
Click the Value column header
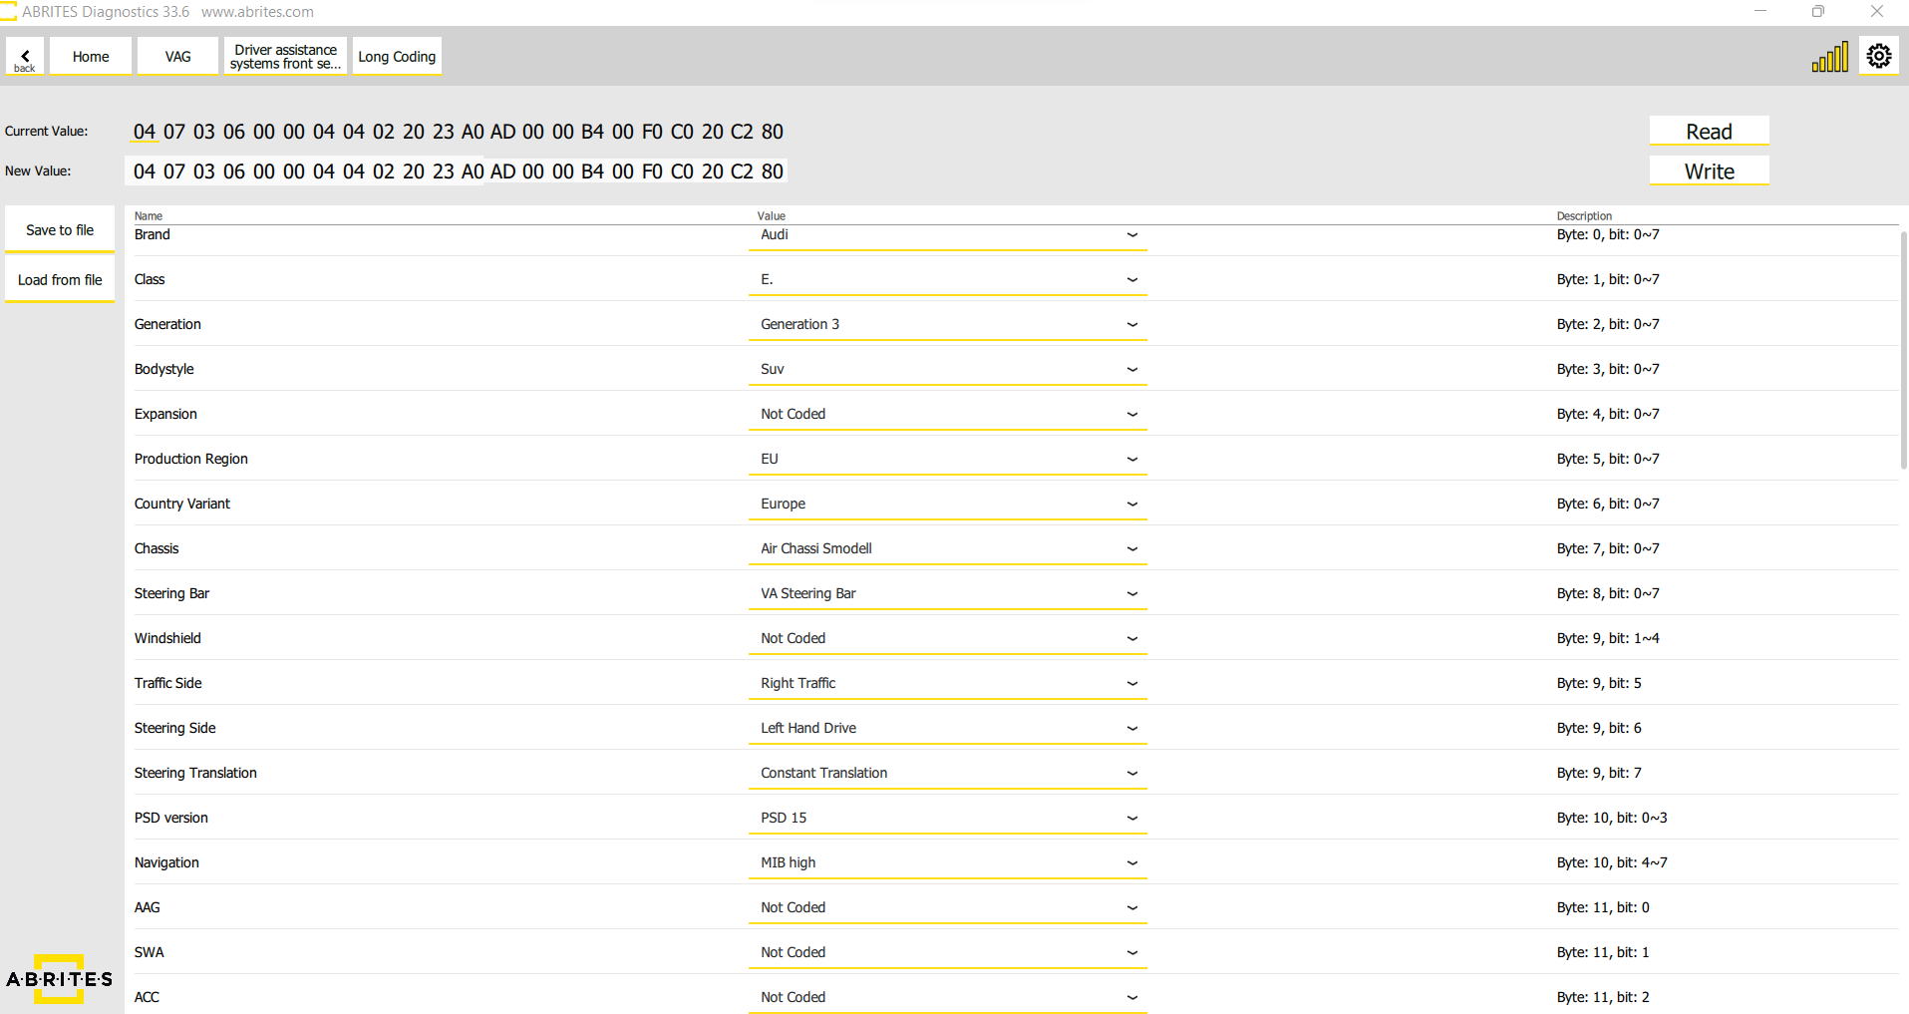coord(771,215)
